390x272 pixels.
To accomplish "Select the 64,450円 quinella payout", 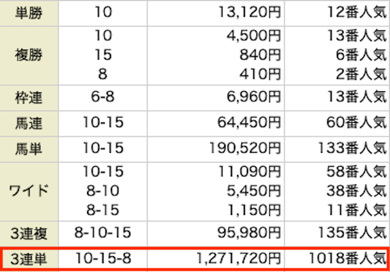I will pos(249,122).
